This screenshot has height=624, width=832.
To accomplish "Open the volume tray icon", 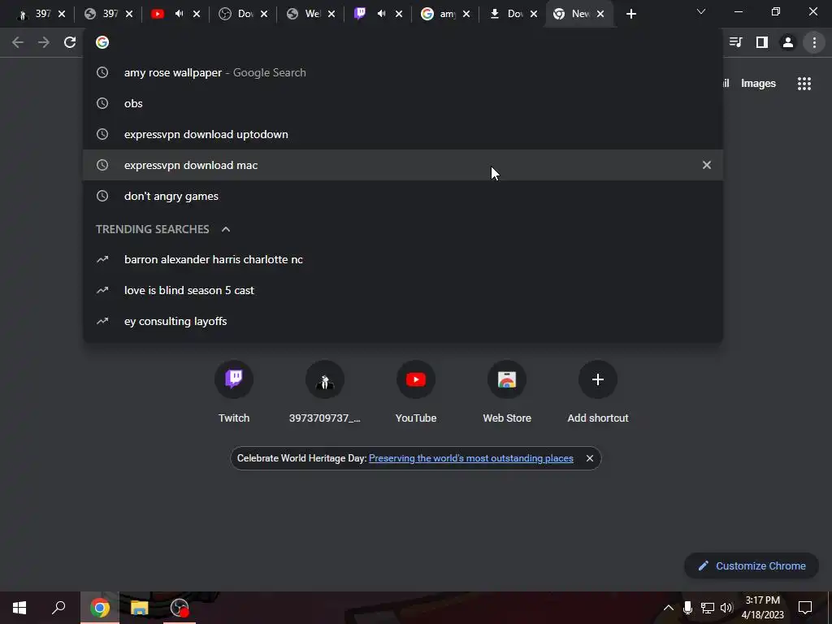I will point(726,608).
